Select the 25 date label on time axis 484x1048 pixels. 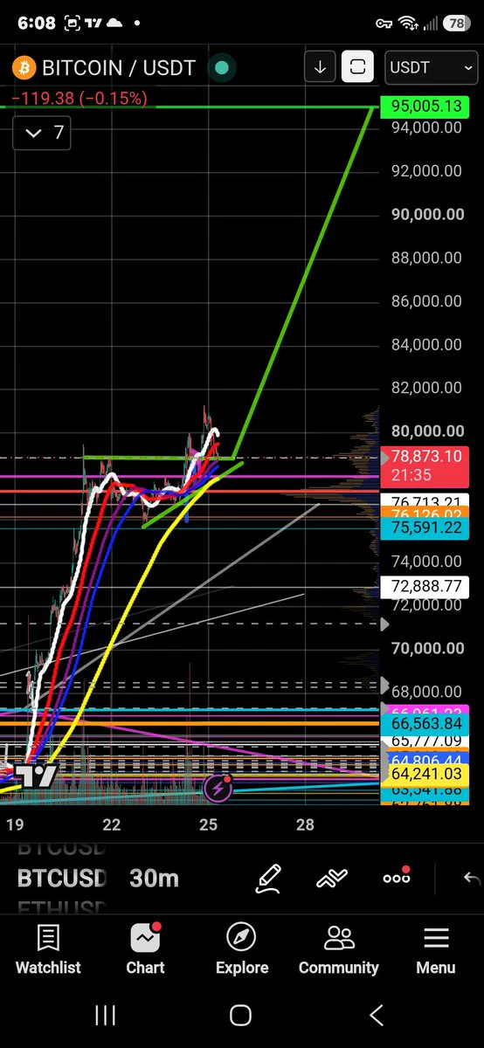click(x=208, y=824)
